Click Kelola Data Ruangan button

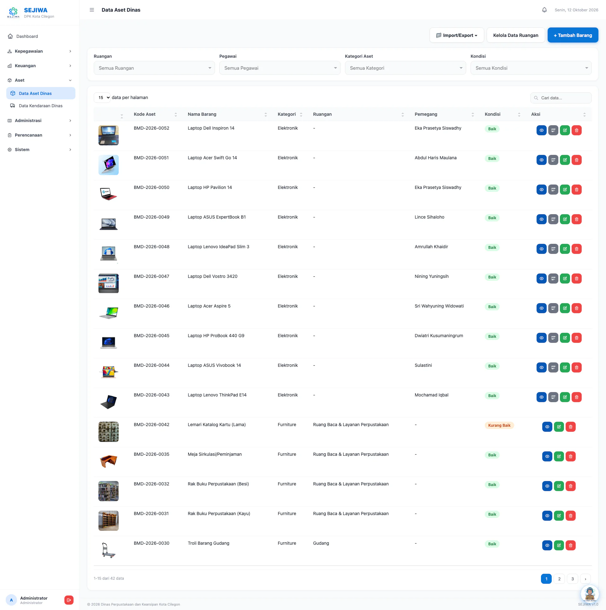click(x=516, y=35)
